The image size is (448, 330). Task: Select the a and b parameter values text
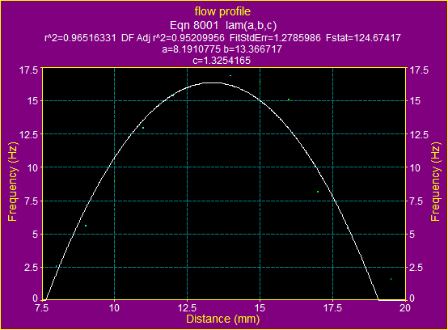[222, 49]
